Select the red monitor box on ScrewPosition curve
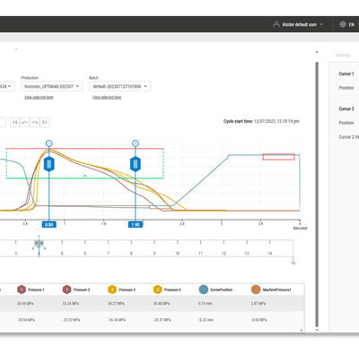Screen dimensions: 359x354 (x=279, y=157)
